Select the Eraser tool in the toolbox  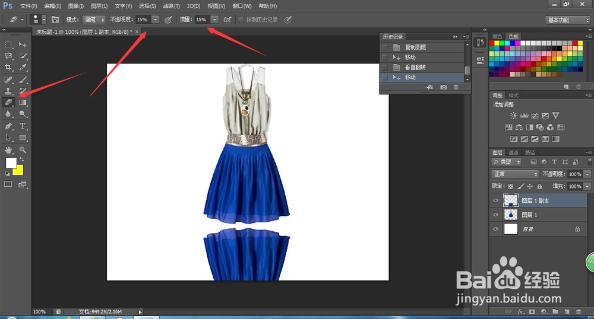click(x=9, y=103)
